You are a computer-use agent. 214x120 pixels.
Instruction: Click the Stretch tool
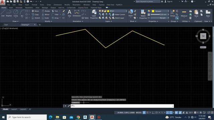tap(36, 18)
